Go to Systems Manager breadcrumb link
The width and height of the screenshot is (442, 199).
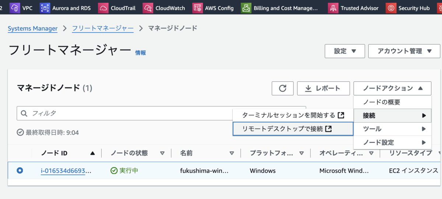pyautogui.click(x=32, y=28)
